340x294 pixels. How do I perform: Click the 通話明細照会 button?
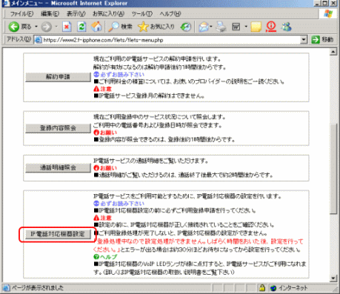[58, 168]
